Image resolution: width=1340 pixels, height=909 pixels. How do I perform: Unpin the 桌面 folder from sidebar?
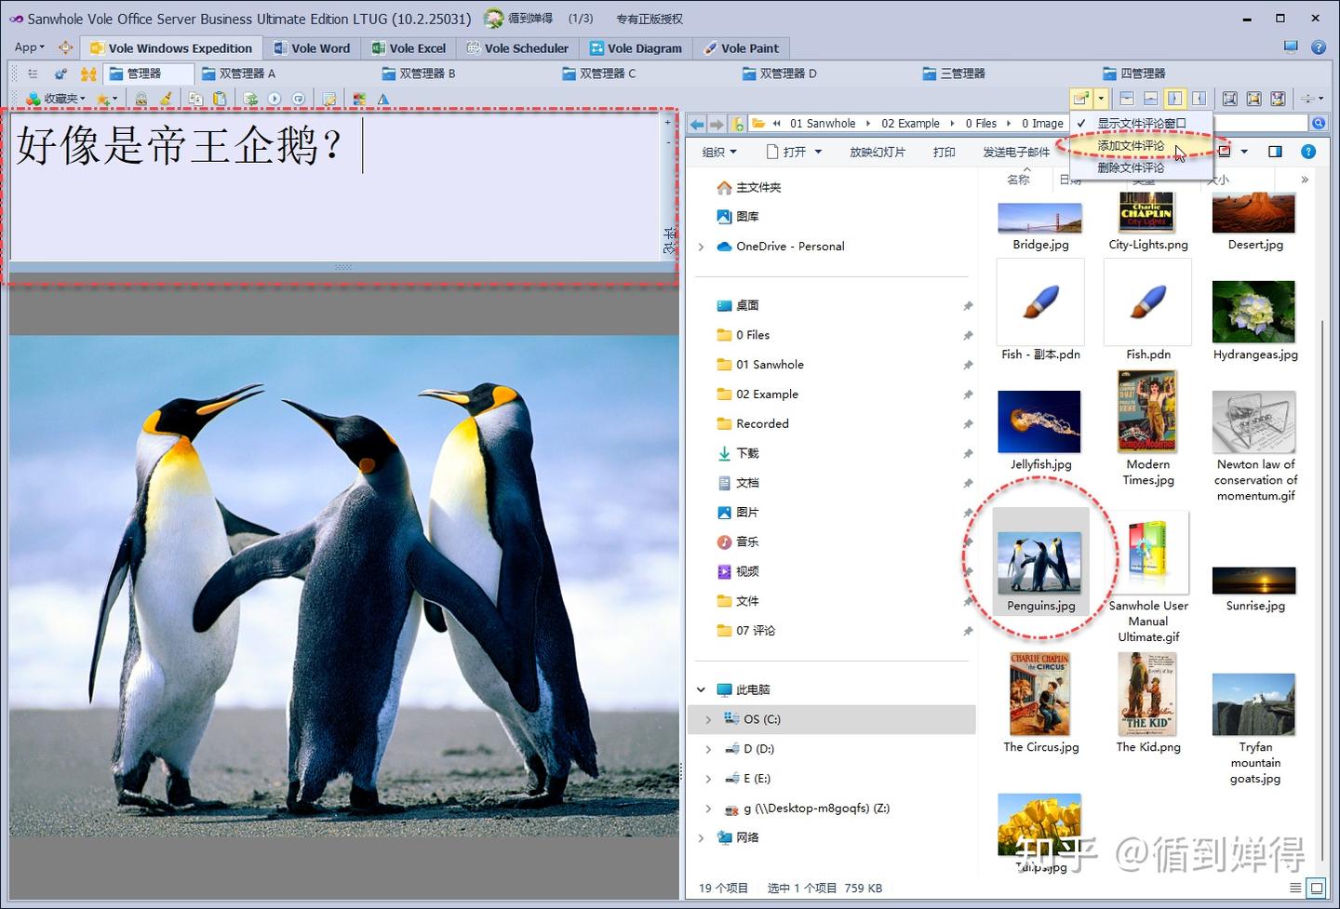click(968, 304)
